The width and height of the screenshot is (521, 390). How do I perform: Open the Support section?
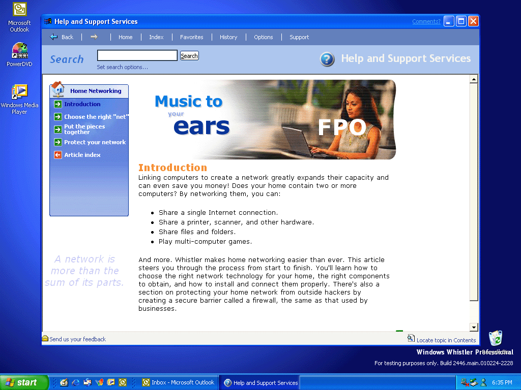299,37
